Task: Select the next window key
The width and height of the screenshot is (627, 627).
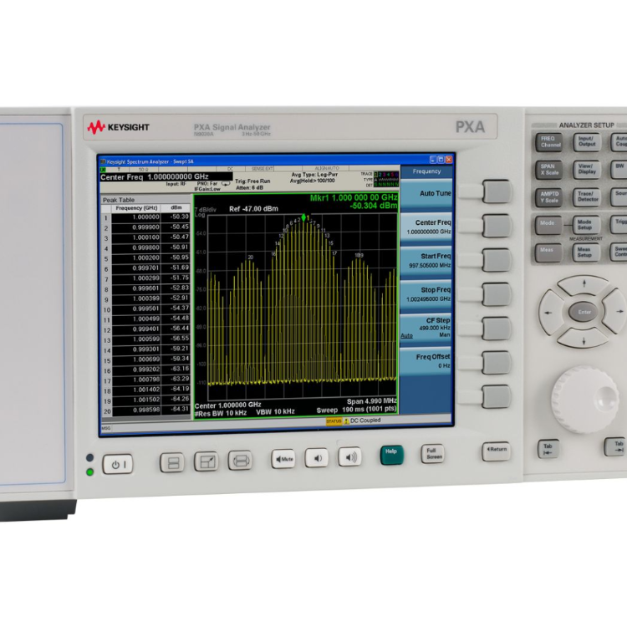Action: click(x=240, y=461)
